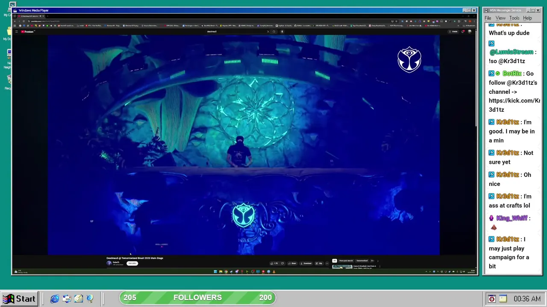Launch Internet Explorer from quick launch
This screenshot has width=547, height=307.
55,299
